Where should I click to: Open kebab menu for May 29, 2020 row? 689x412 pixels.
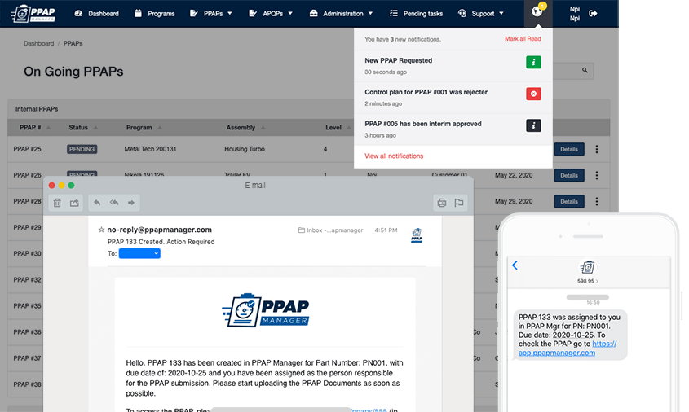597,201
